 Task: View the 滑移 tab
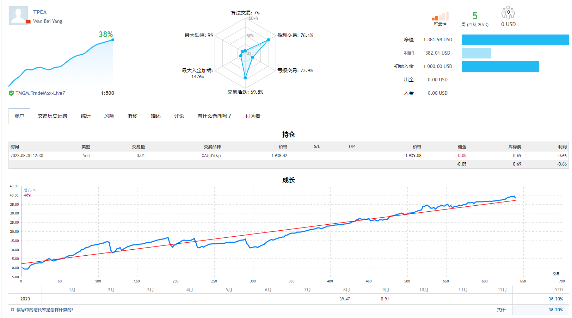132,116
